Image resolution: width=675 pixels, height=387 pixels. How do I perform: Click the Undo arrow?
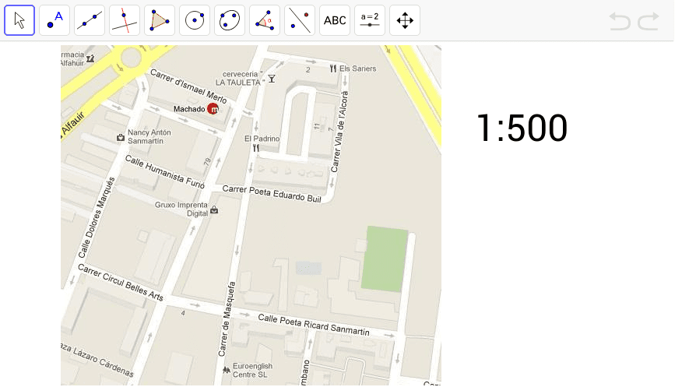[620, 21]
